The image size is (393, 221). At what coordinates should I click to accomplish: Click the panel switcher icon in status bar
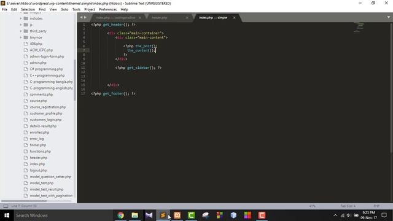(x=6, y=206)
